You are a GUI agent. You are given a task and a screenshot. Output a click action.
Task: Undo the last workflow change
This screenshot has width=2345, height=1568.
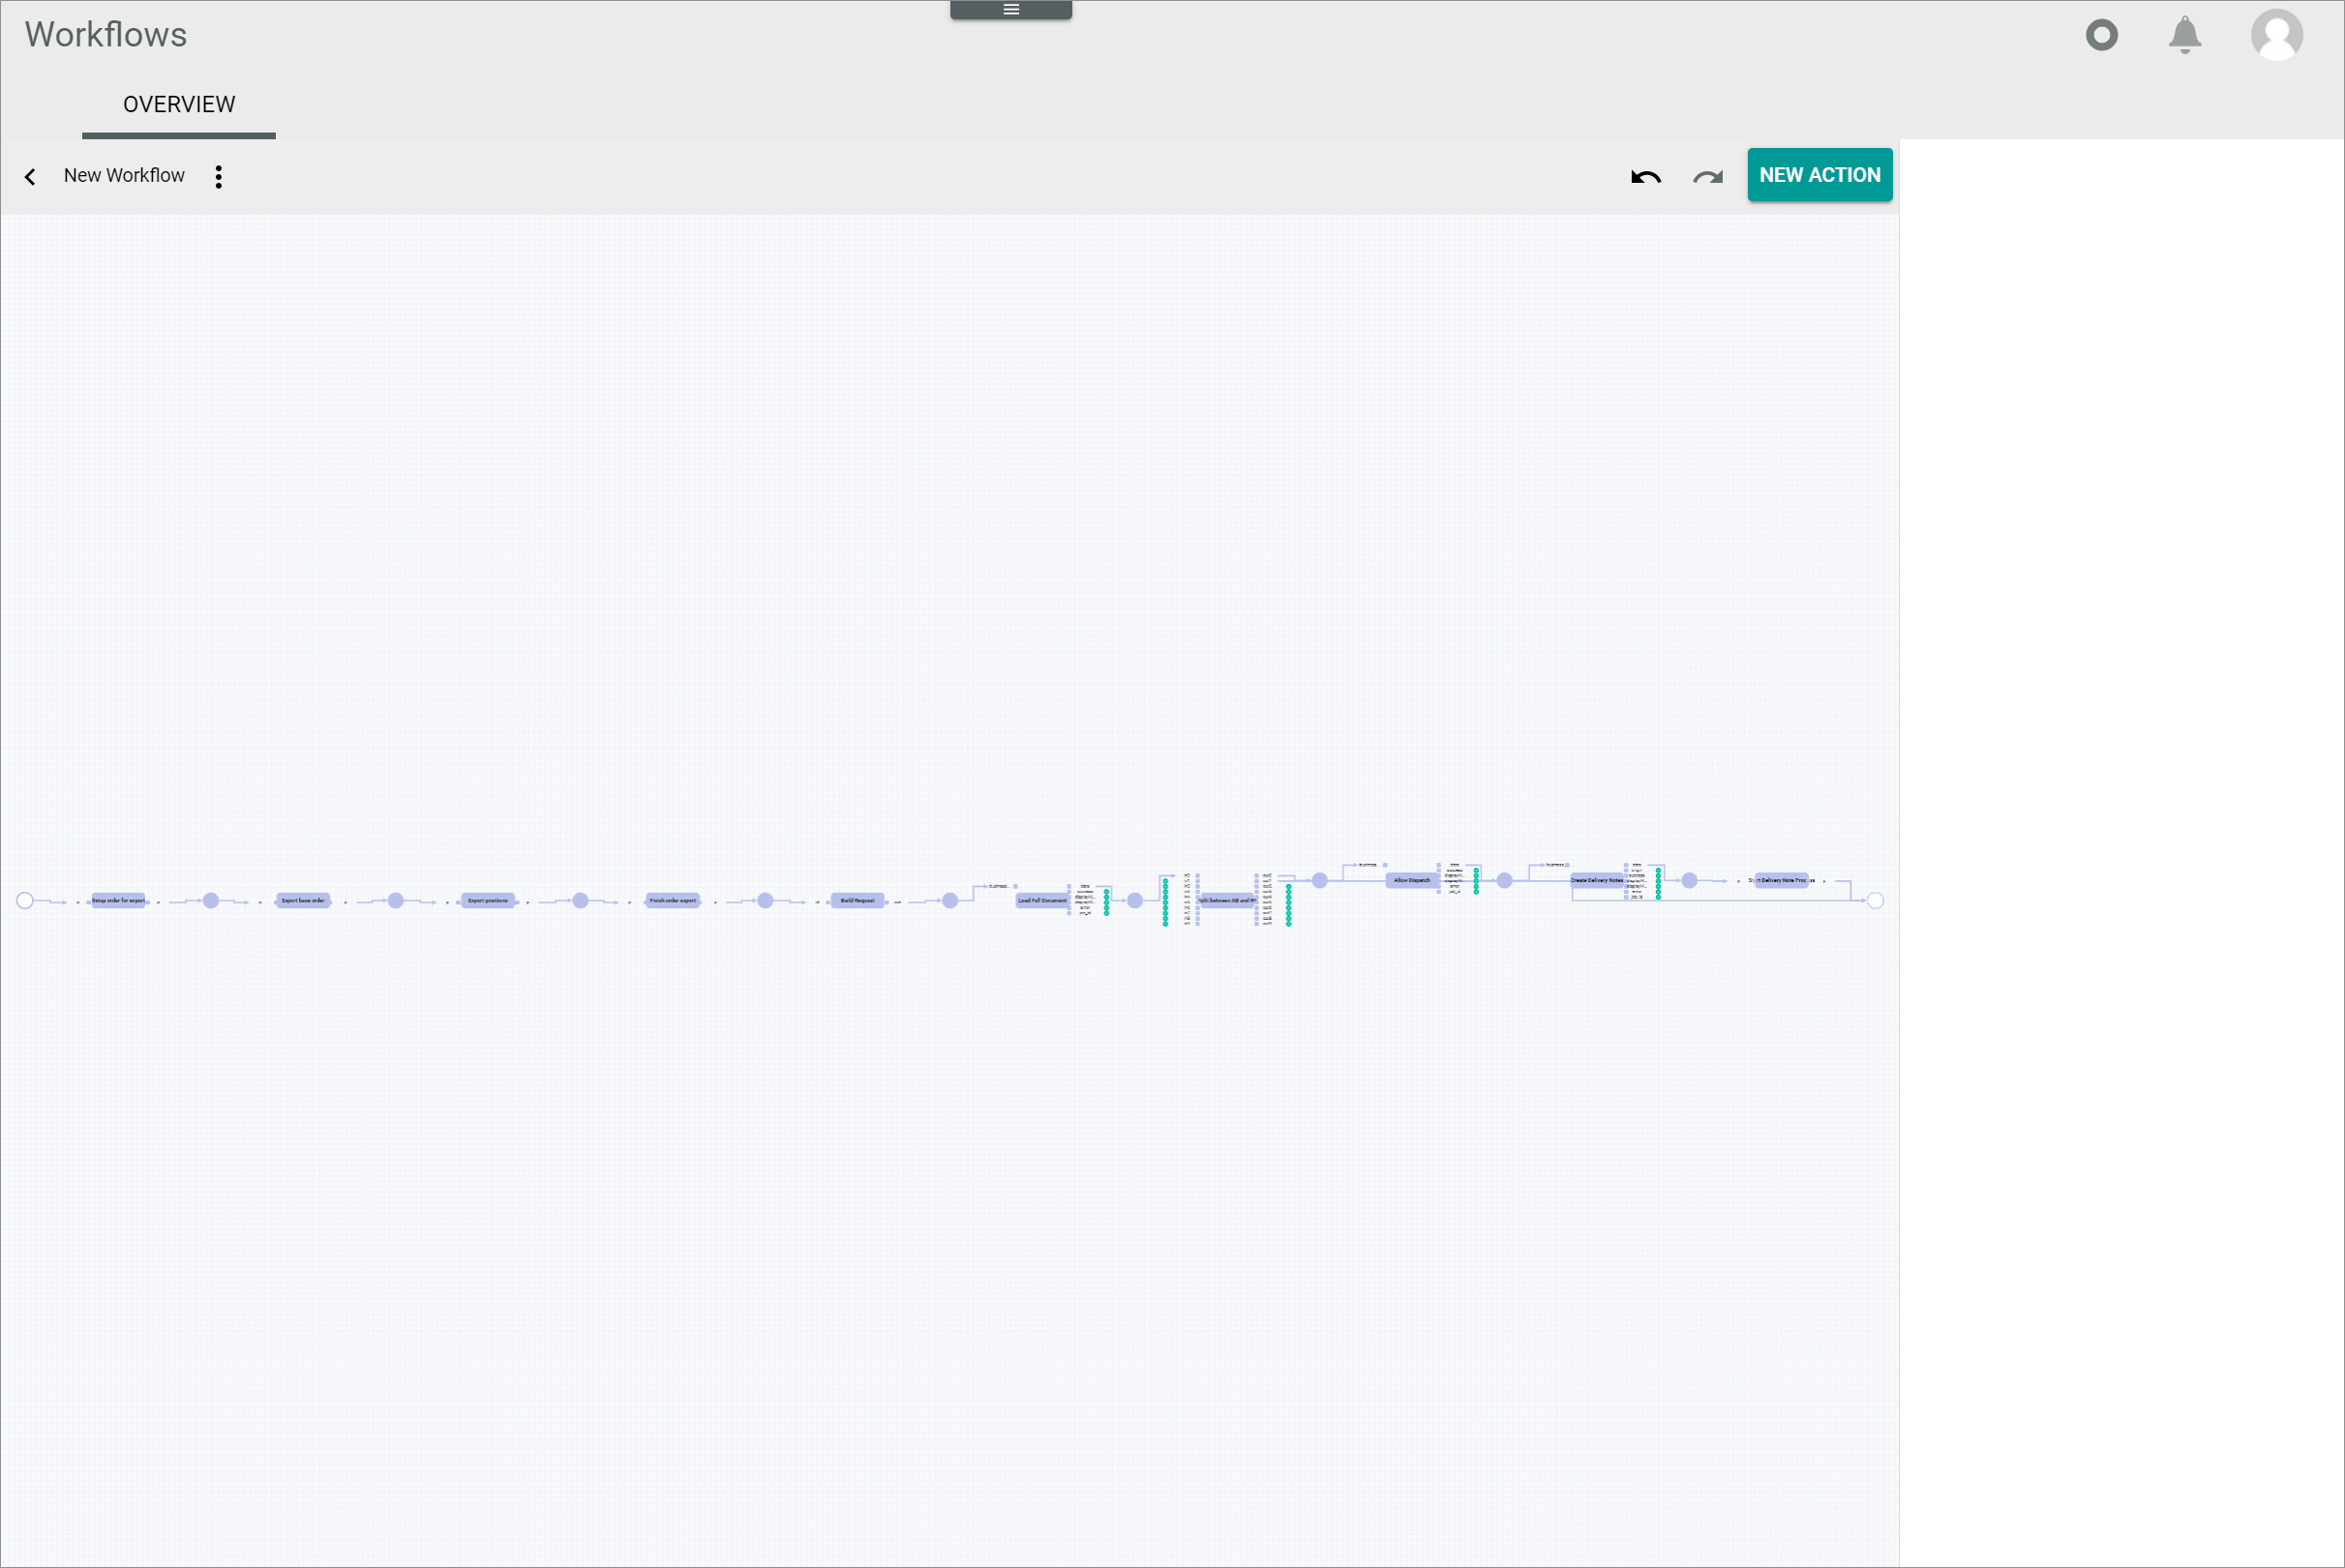tap(1645, 177)
